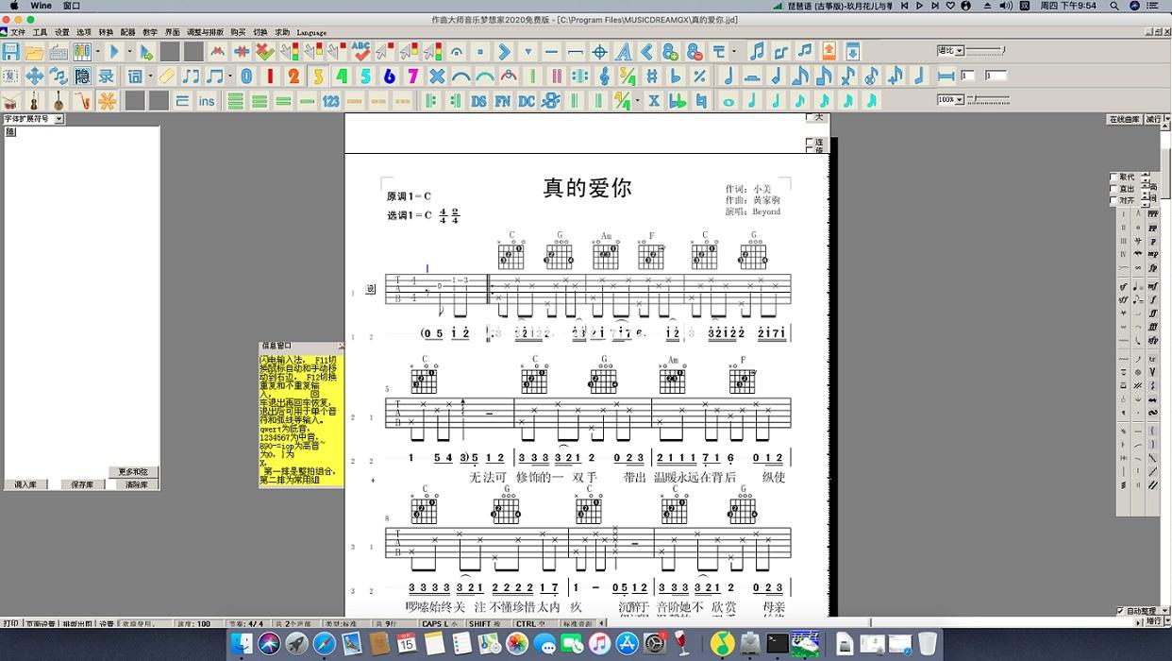The height and width of the screenshot is (661, 1172).
Task: Expand the dropdown arrow beside the play button
Action: click(x=129, y=51)
